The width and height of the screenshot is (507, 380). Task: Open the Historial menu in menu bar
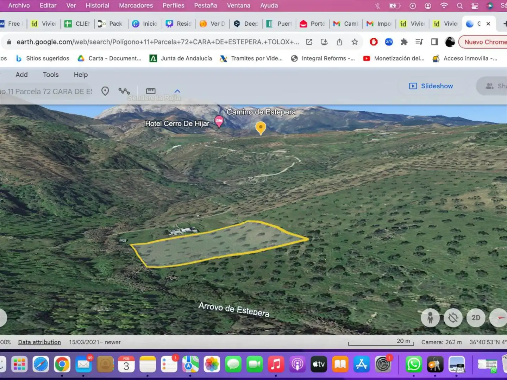(x=98, y=5)
